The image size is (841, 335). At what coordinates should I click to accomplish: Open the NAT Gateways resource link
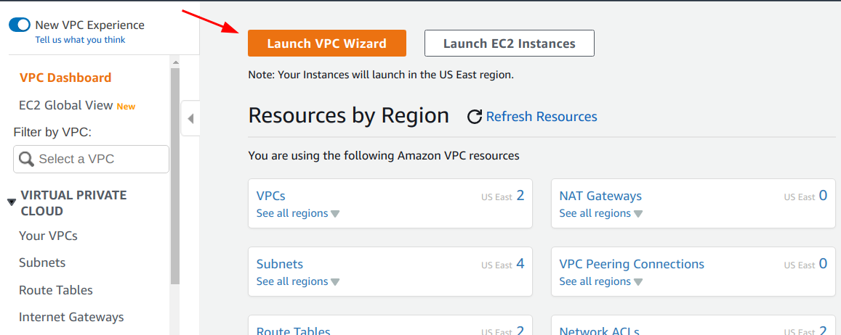[600, 196]
